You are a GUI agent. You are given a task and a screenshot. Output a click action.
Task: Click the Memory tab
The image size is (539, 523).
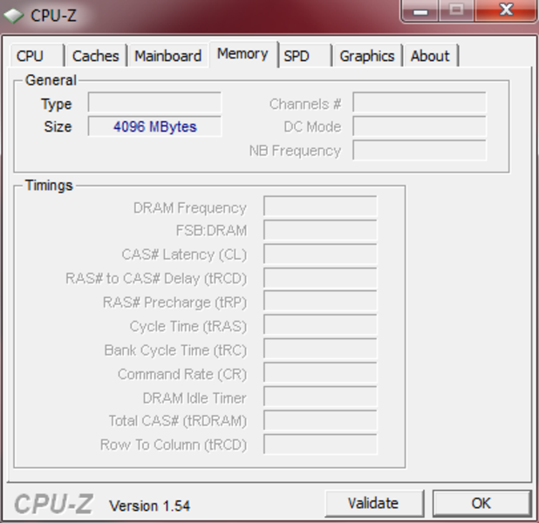click(x=243, y=54)
